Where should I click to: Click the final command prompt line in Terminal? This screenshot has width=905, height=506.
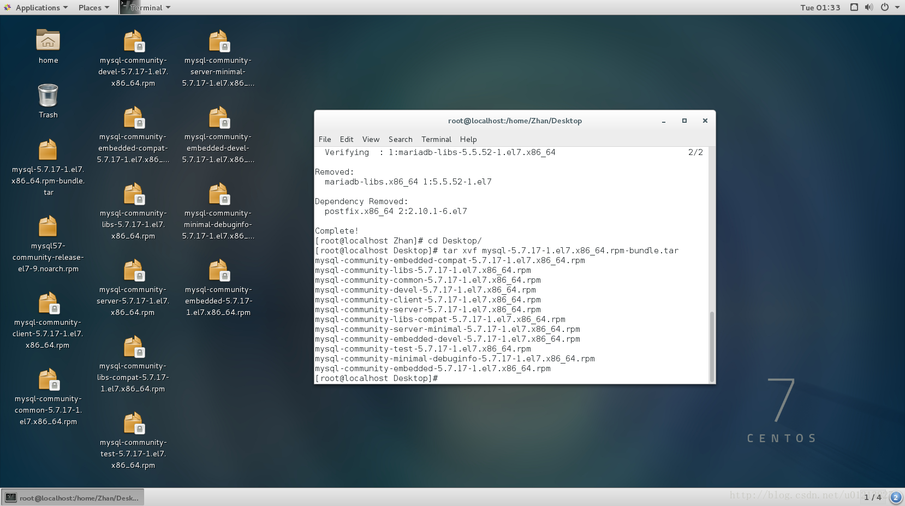(x=376, y=378)
